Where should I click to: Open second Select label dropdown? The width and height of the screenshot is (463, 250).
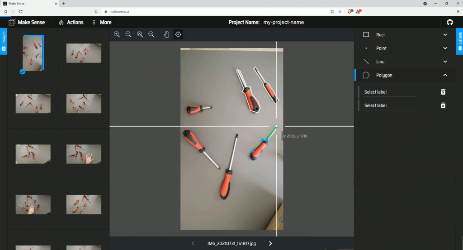coord(390,105)
